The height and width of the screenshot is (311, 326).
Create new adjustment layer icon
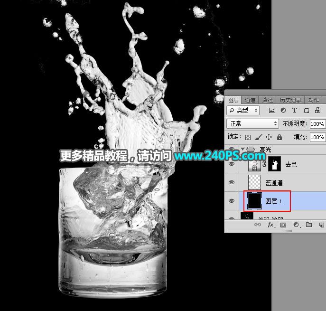tap(297, 225)
